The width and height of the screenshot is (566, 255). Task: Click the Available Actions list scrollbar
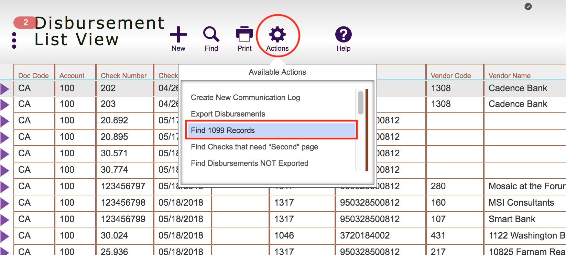pos(360,102)
